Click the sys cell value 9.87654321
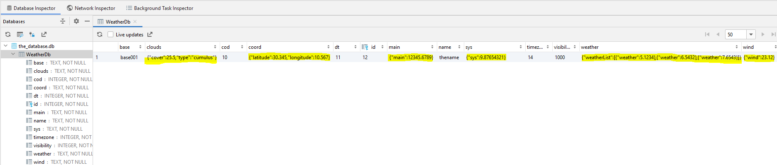 pyautogui.click(x=495, y=57)
